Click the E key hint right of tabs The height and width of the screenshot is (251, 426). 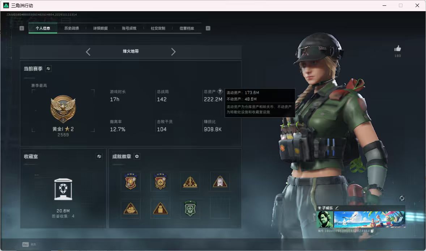pyautogui.click(x=208, y=28)
